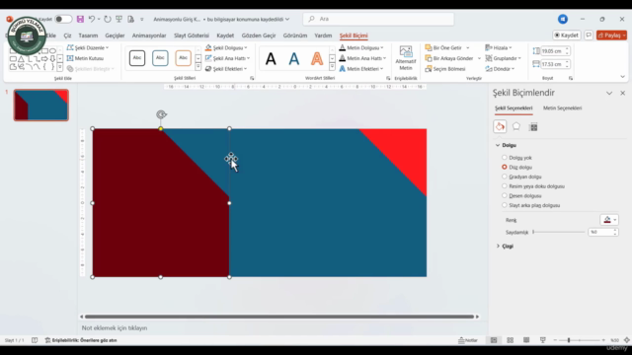
Task: Choose the orange WordArt A style
Action: 317,59
